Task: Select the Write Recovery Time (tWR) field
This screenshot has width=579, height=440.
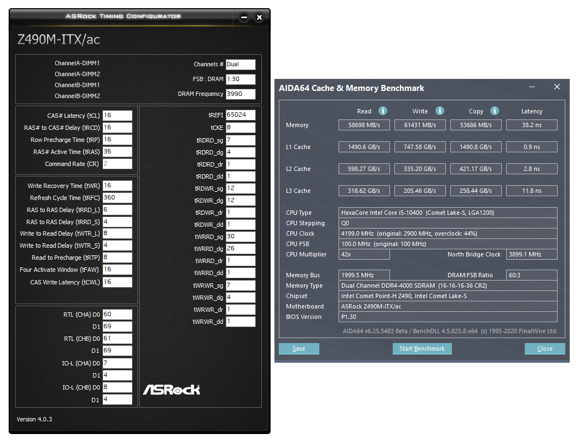Action: (x=117, y=185)
